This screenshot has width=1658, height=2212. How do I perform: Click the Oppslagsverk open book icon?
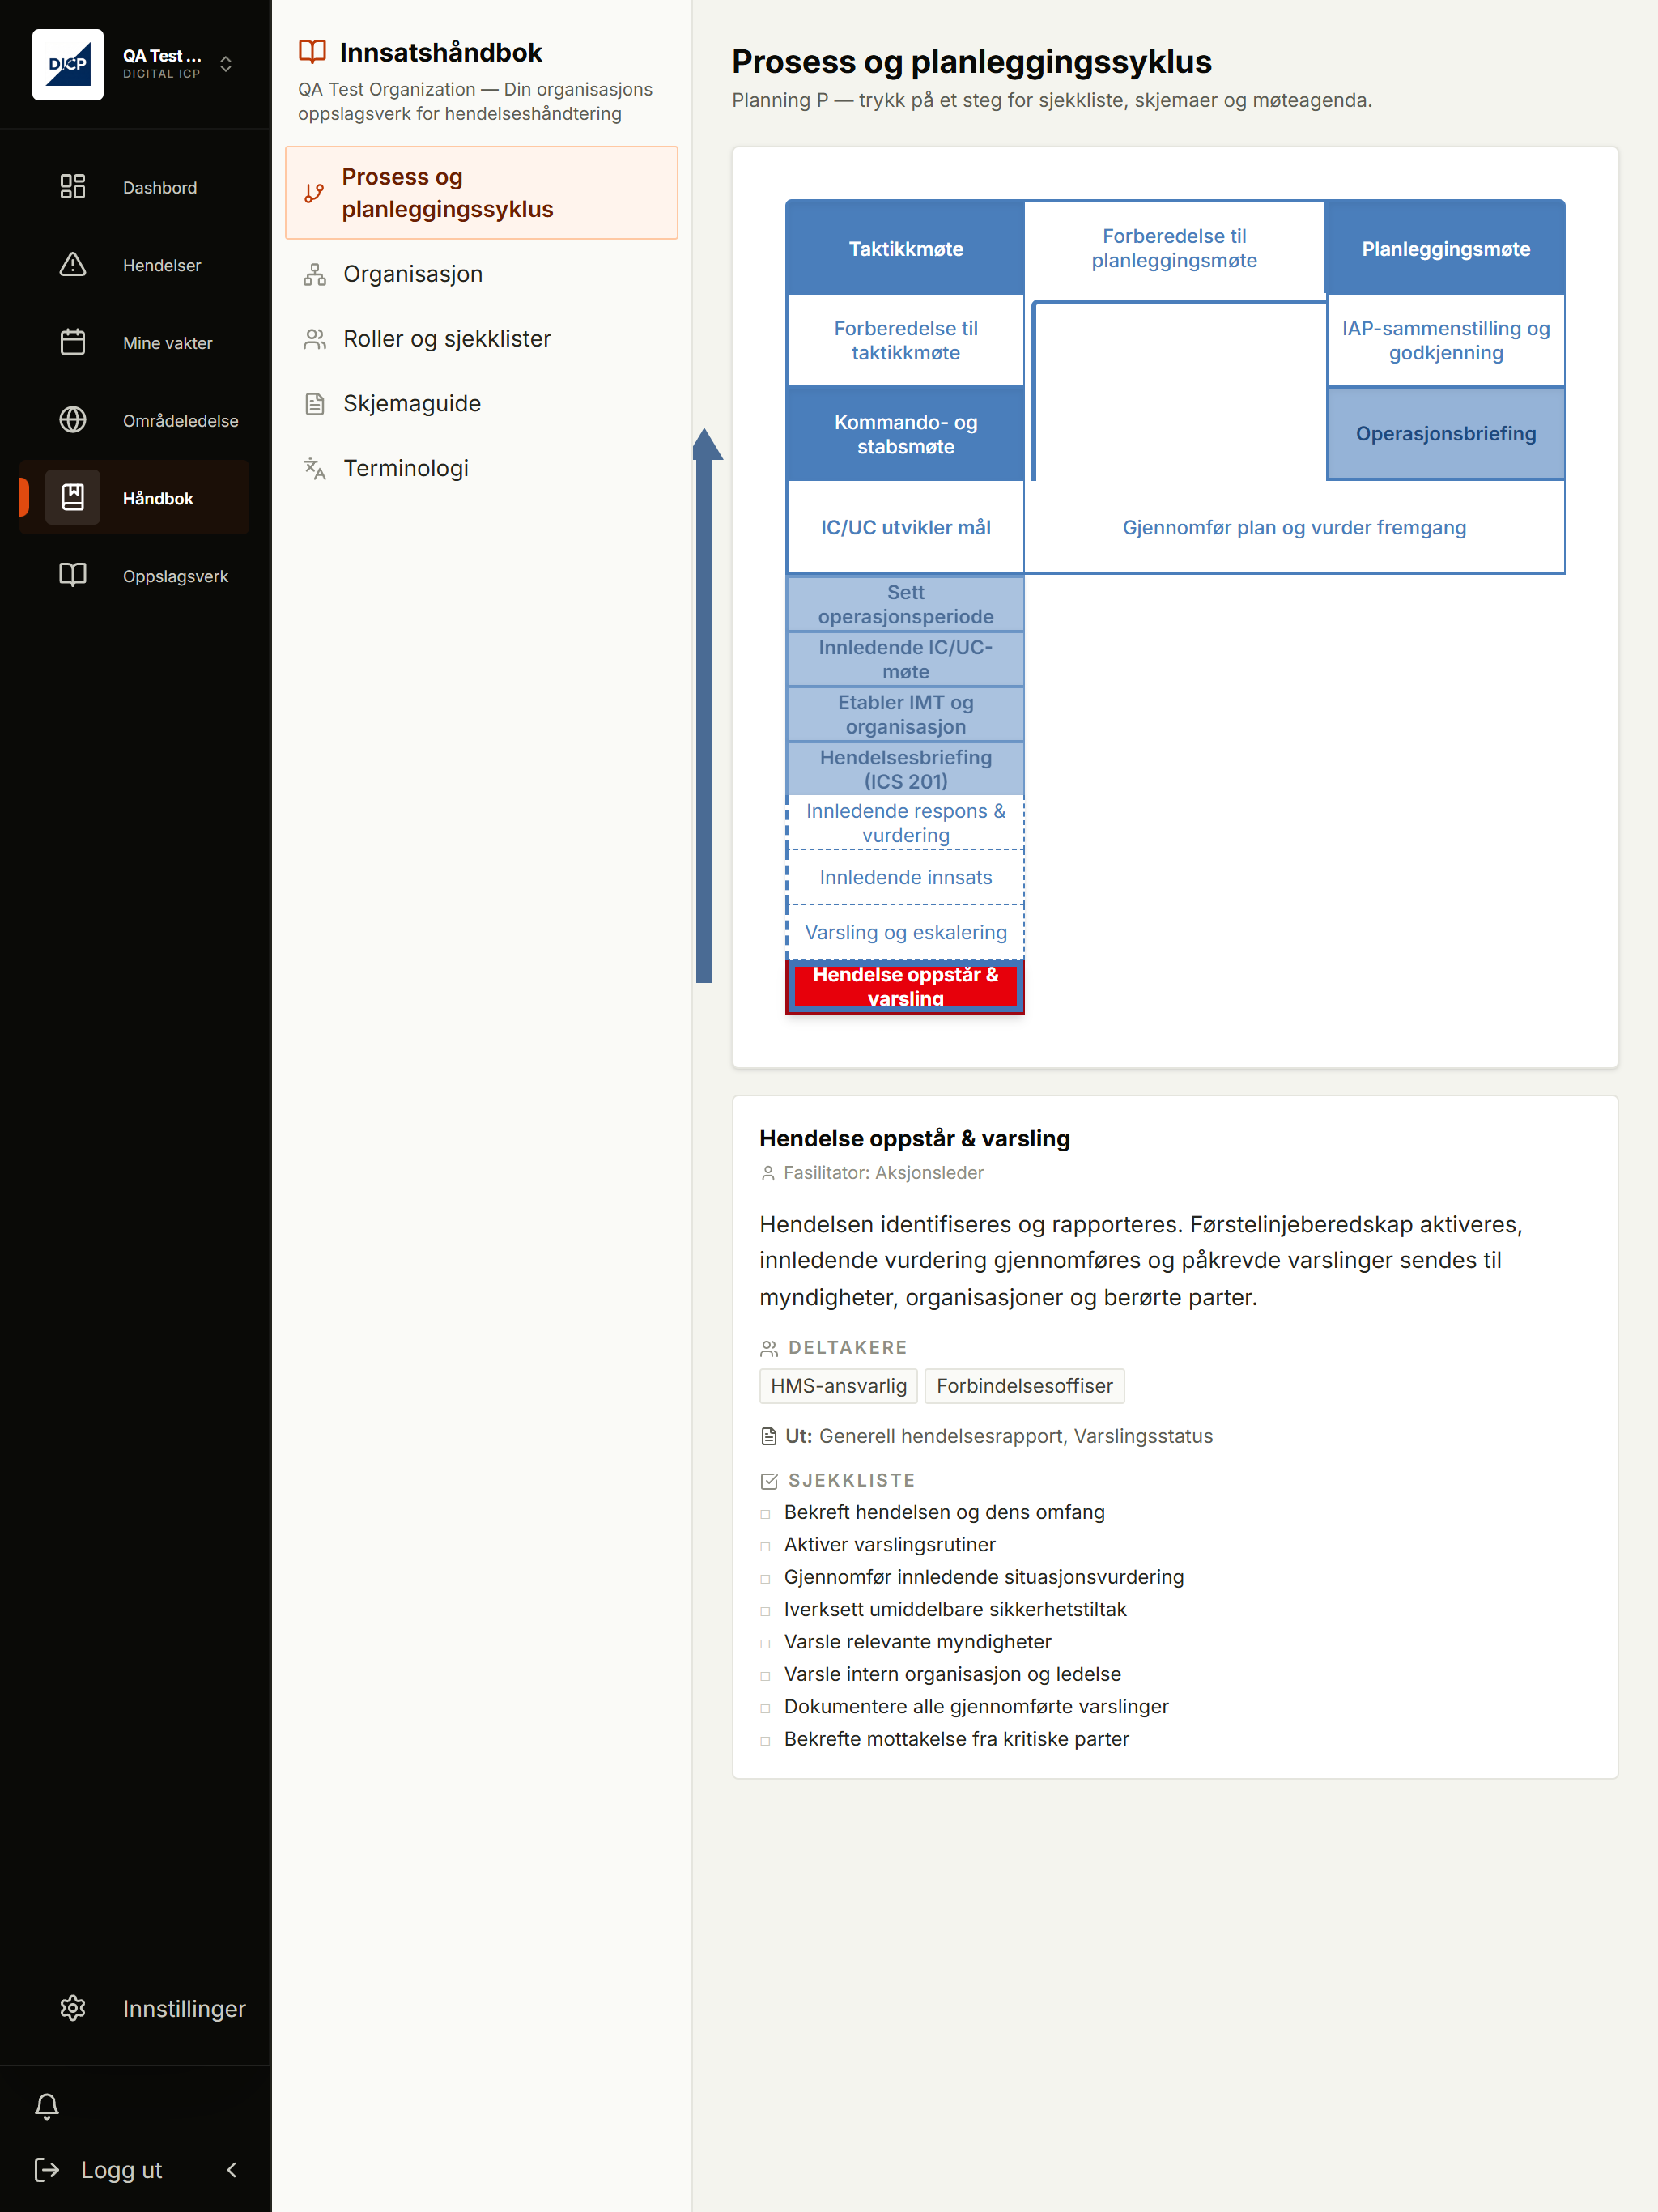click(73, 575)
